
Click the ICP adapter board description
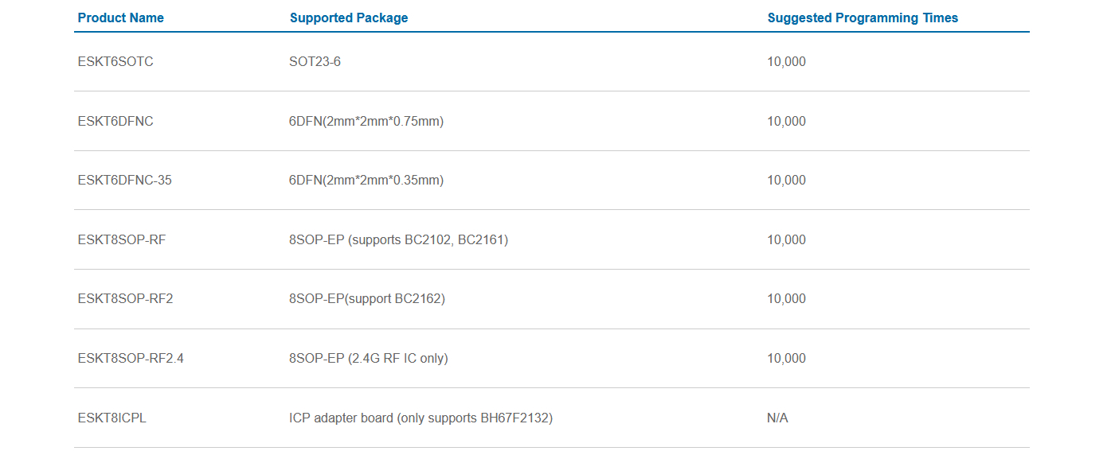pos(421,418)
